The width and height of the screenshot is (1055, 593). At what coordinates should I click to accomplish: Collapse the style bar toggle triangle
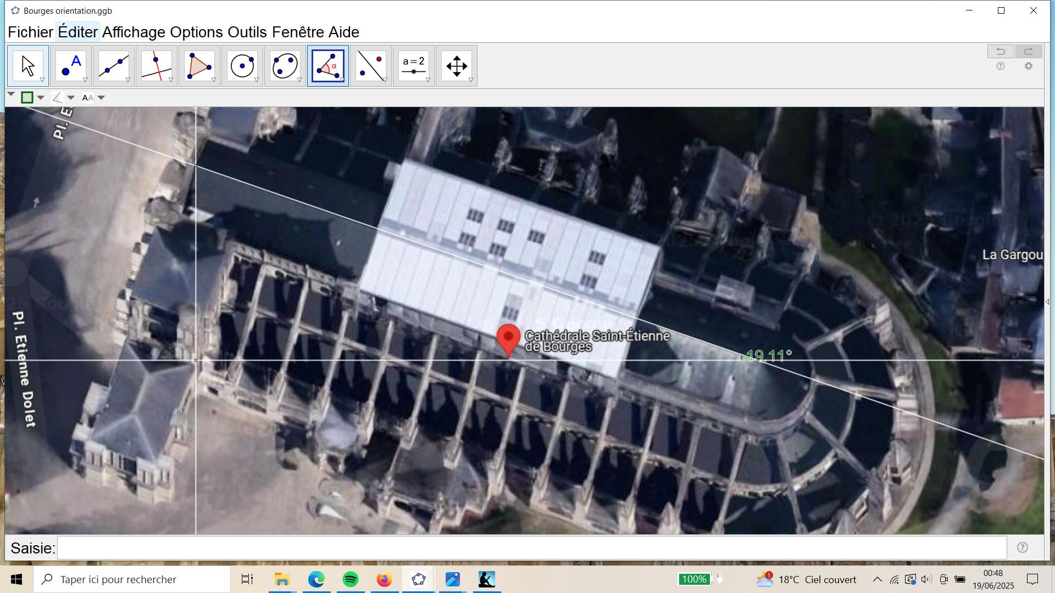(11, 95)
